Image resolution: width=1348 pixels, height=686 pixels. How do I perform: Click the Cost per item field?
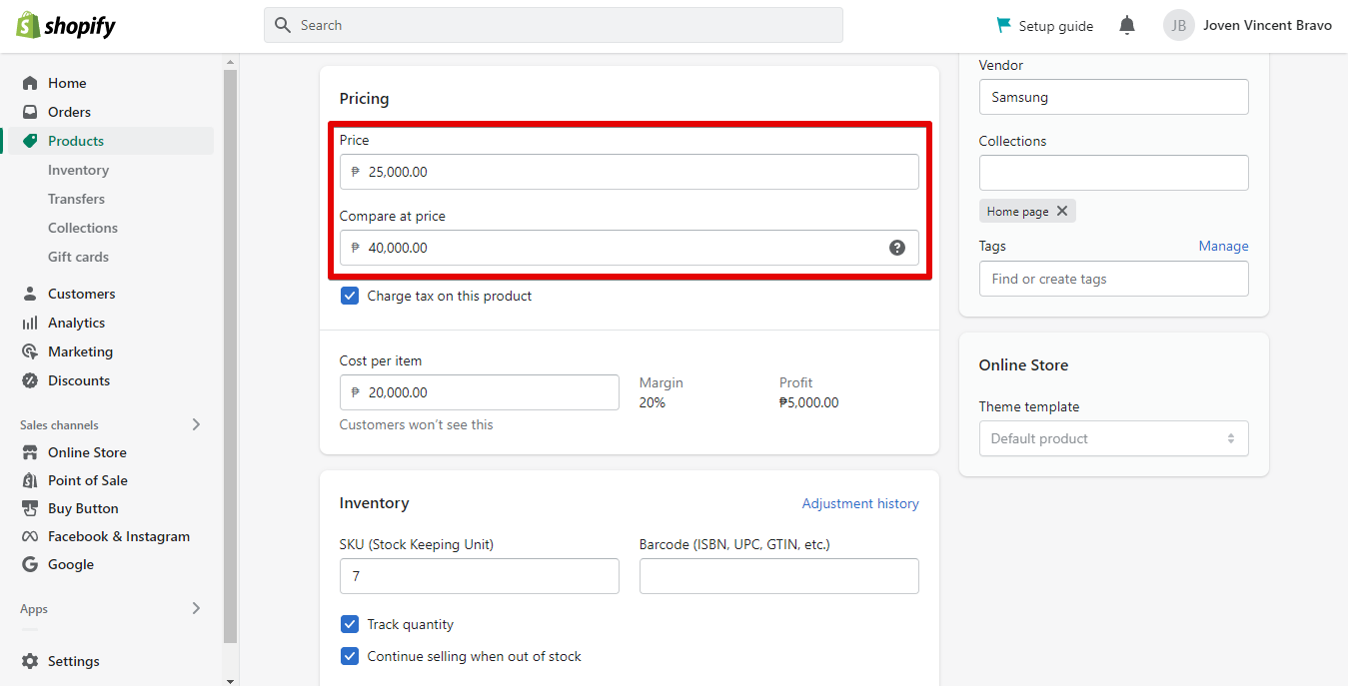coord(480,392)
